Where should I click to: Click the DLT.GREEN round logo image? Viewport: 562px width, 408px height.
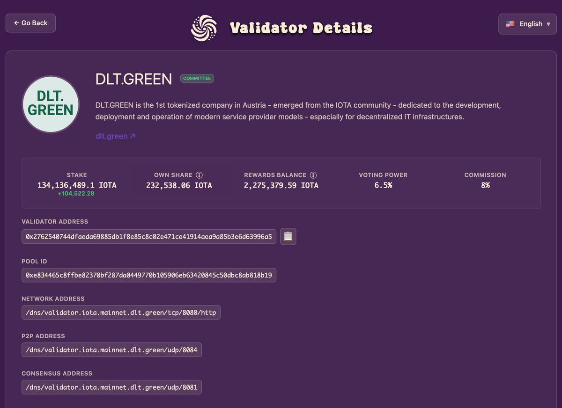(51, 104)
